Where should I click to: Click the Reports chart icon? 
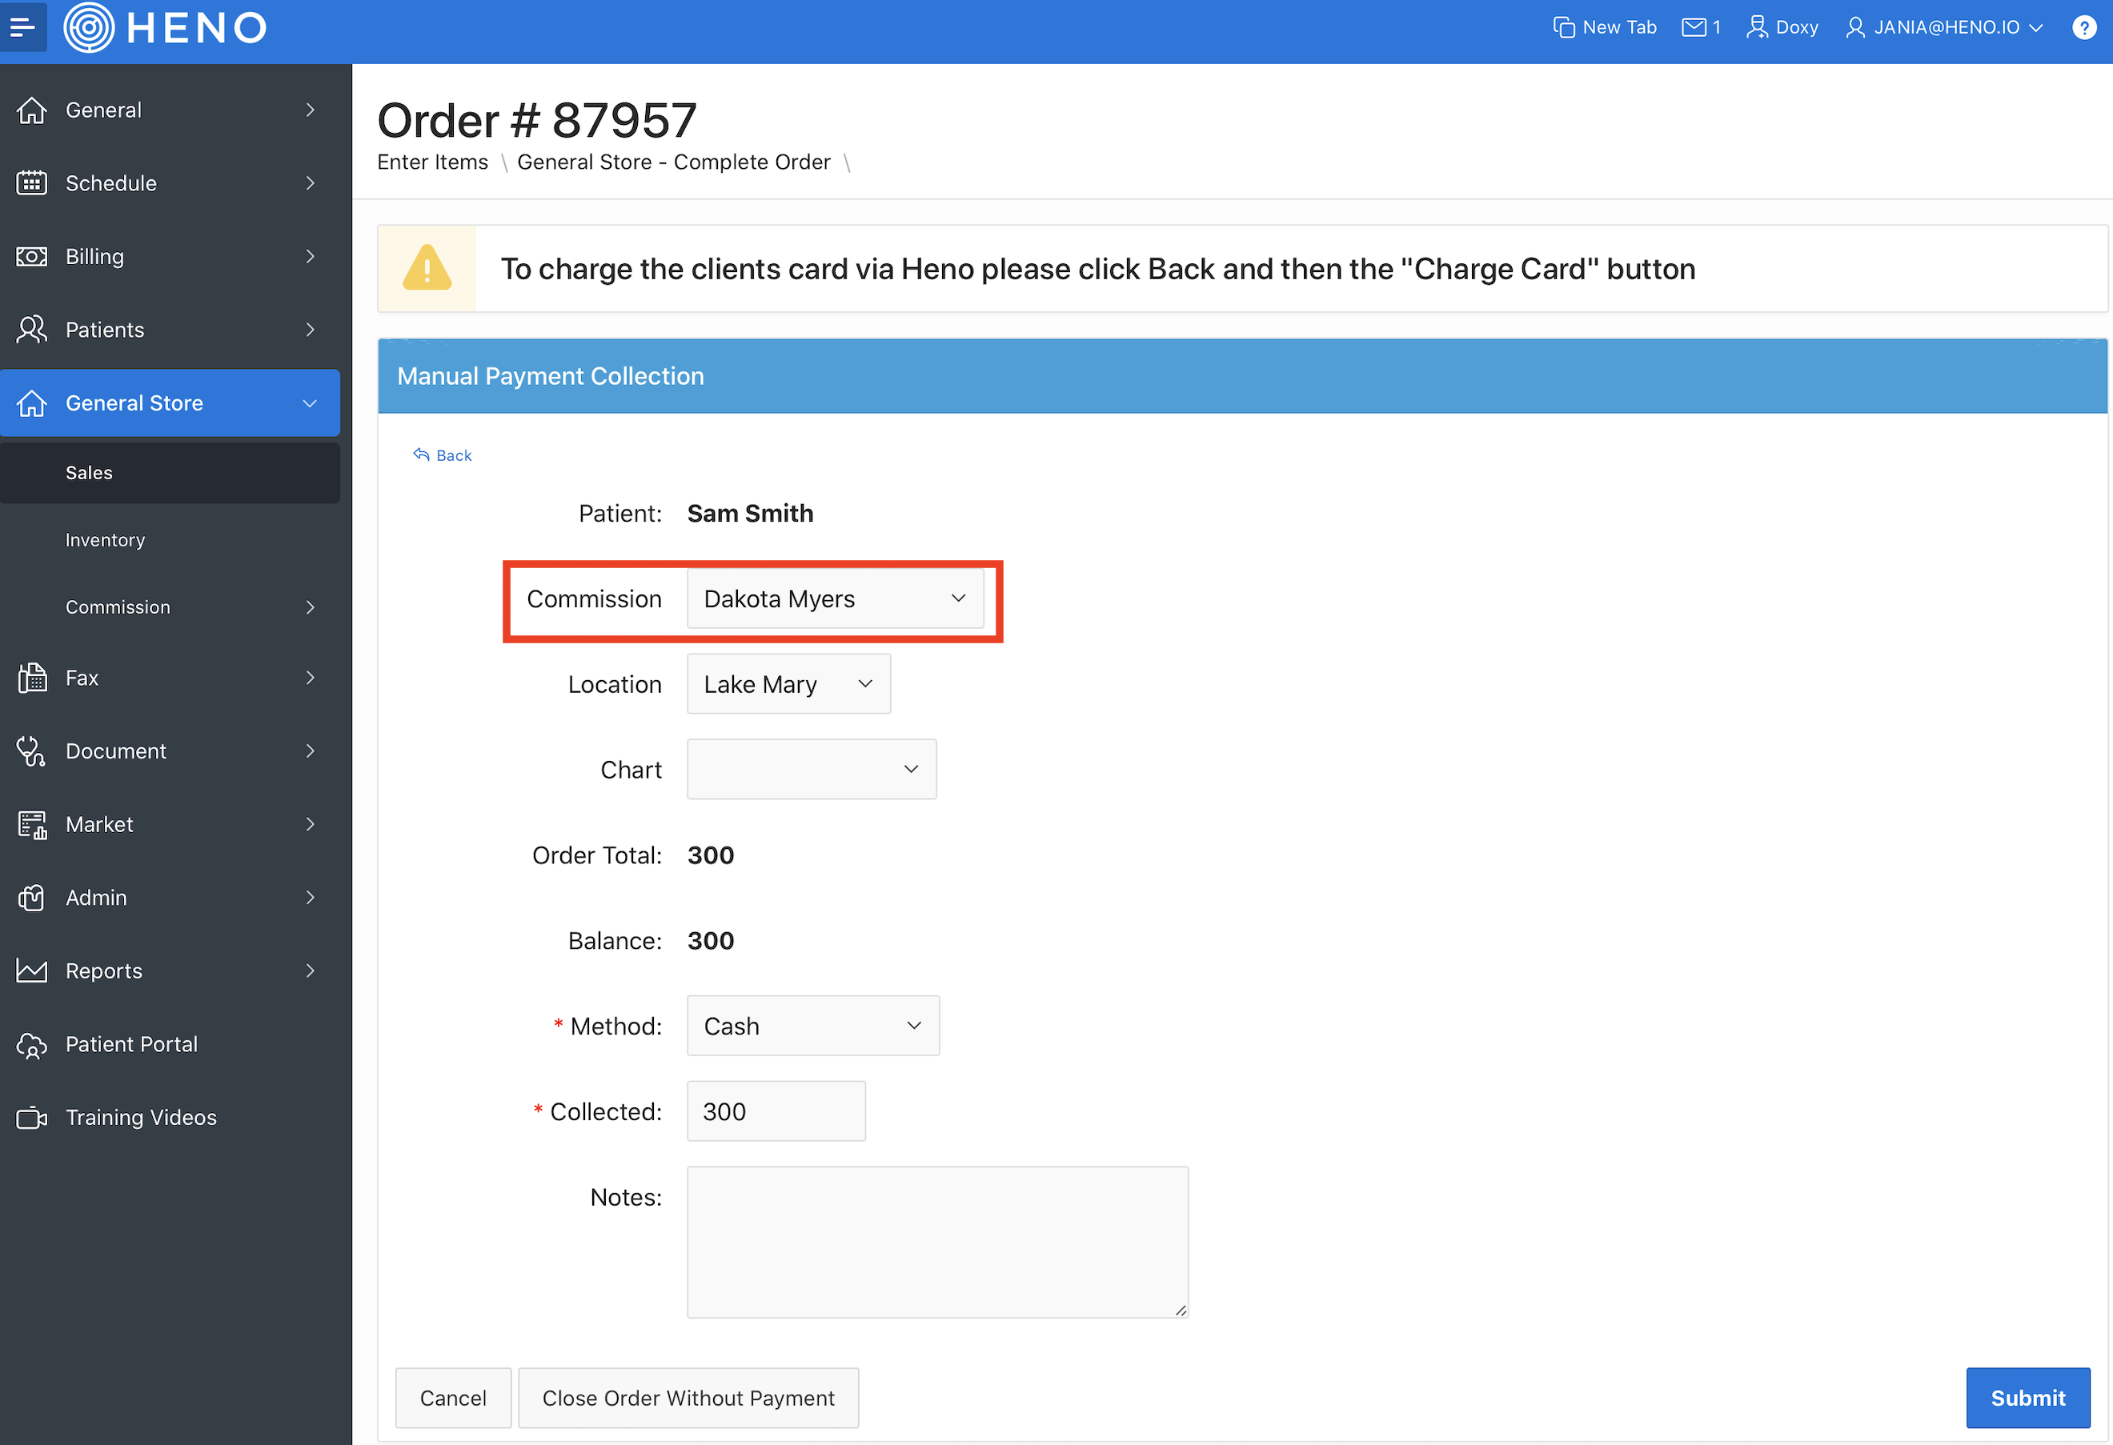click(x=32, y=971)
